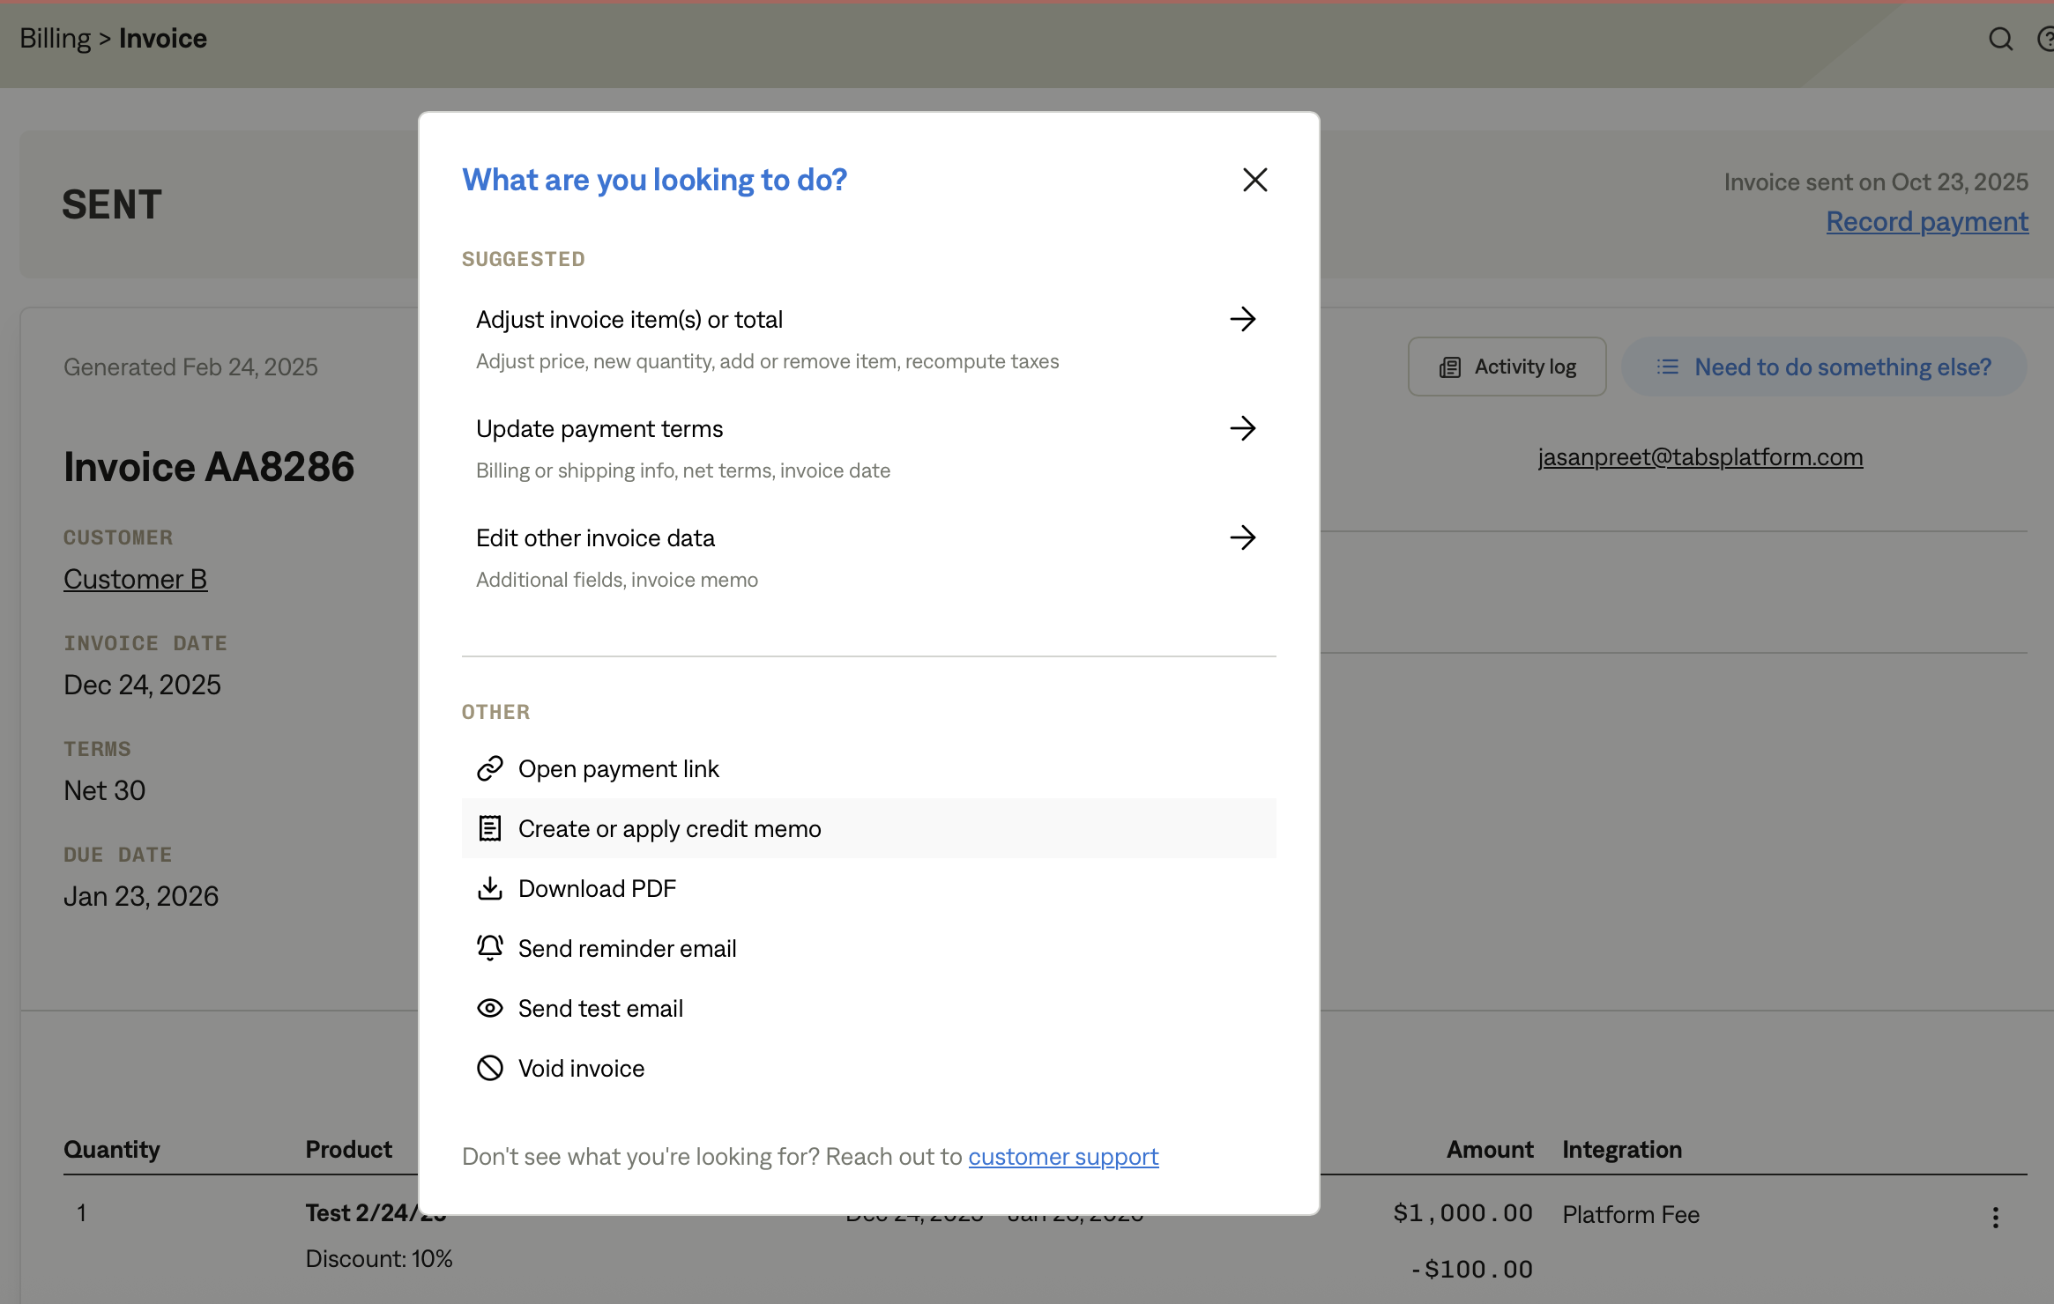This screenshot has width=2054, height=1304.
Task: Click the bell icon for reminder email
Action: 489,948
